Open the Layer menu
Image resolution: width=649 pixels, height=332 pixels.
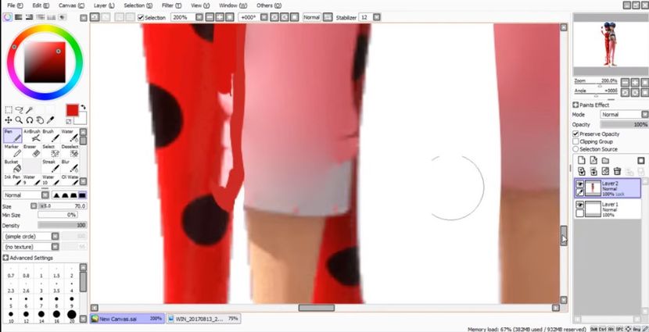pyautogui.click(x=104, y=5)
